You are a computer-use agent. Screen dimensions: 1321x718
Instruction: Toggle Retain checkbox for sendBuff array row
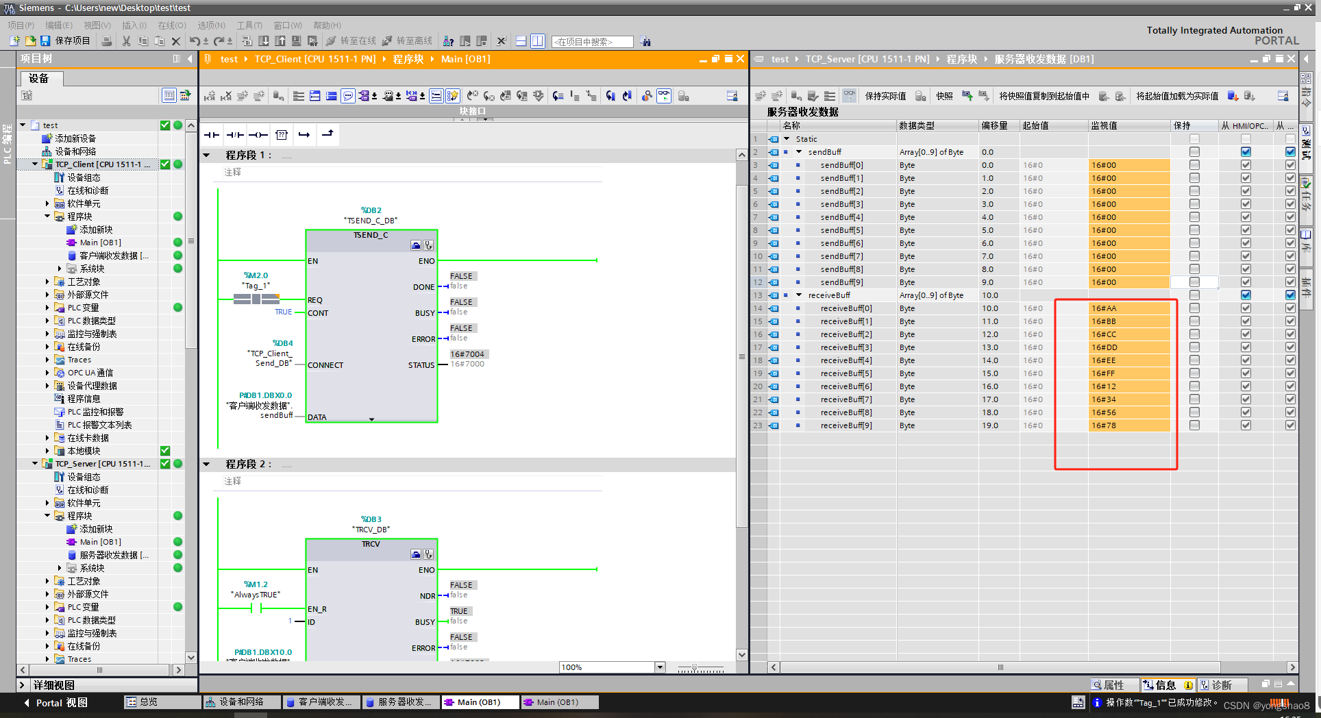(x=1194, y=152)
